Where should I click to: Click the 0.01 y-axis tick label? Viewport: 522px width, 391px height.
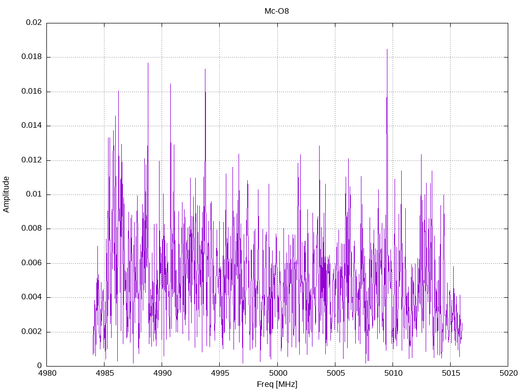[34, 194]
